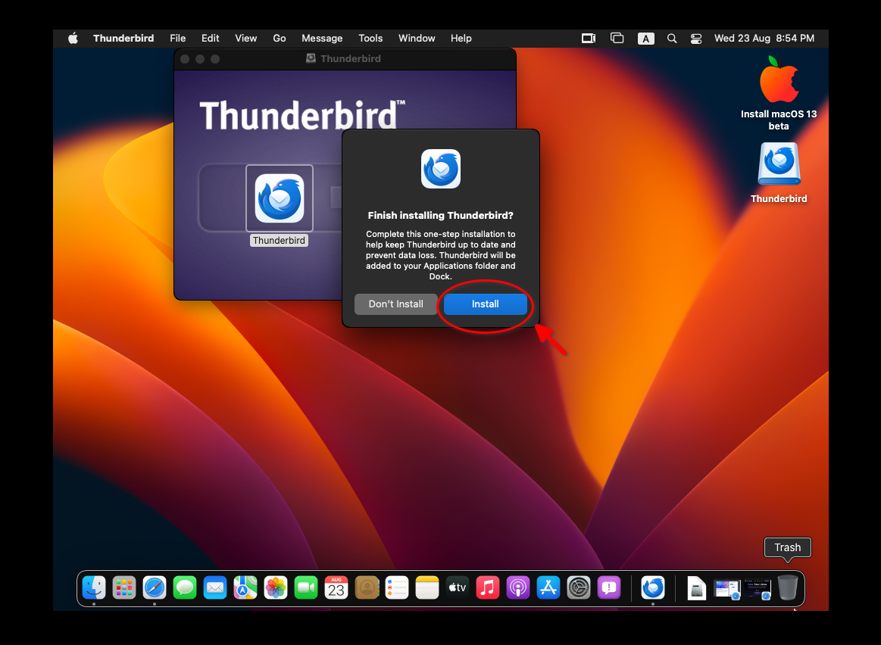Screen dimensions: 881x645
Task: Open the Thunderbird application menu
Action: (123, 38)
